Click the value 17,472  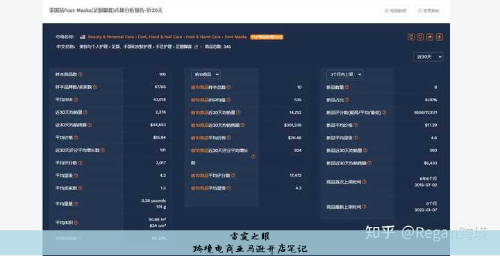point(296,175)
